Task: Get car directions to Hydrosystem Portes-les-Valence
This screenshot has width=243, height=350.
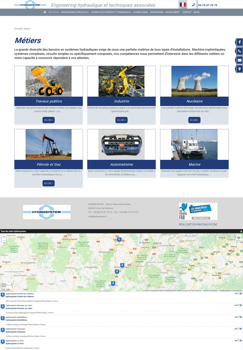Action: click(236, 294)
